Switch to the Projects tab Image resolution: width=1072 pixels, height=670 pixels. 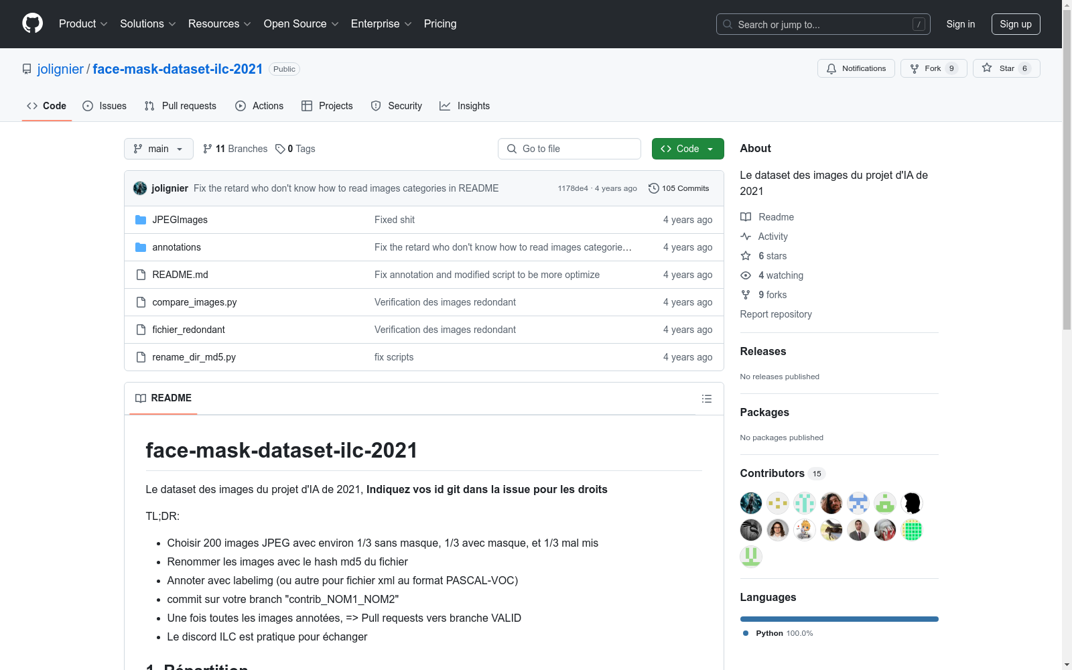point(327,106)
